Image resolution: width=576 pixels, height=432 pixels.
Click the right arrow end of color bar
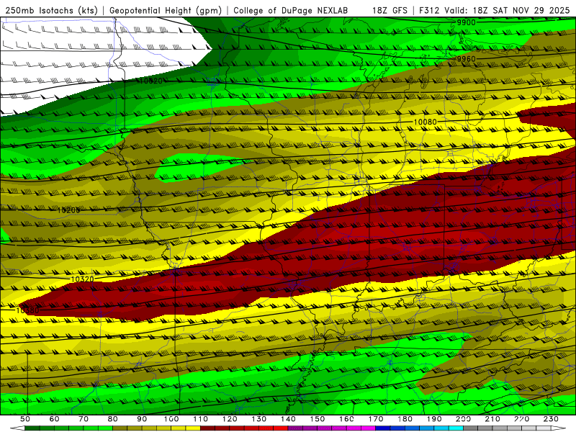(x=559, y=428)
